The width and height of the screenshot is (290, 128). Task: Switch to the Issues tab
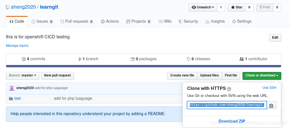[42, 22]
